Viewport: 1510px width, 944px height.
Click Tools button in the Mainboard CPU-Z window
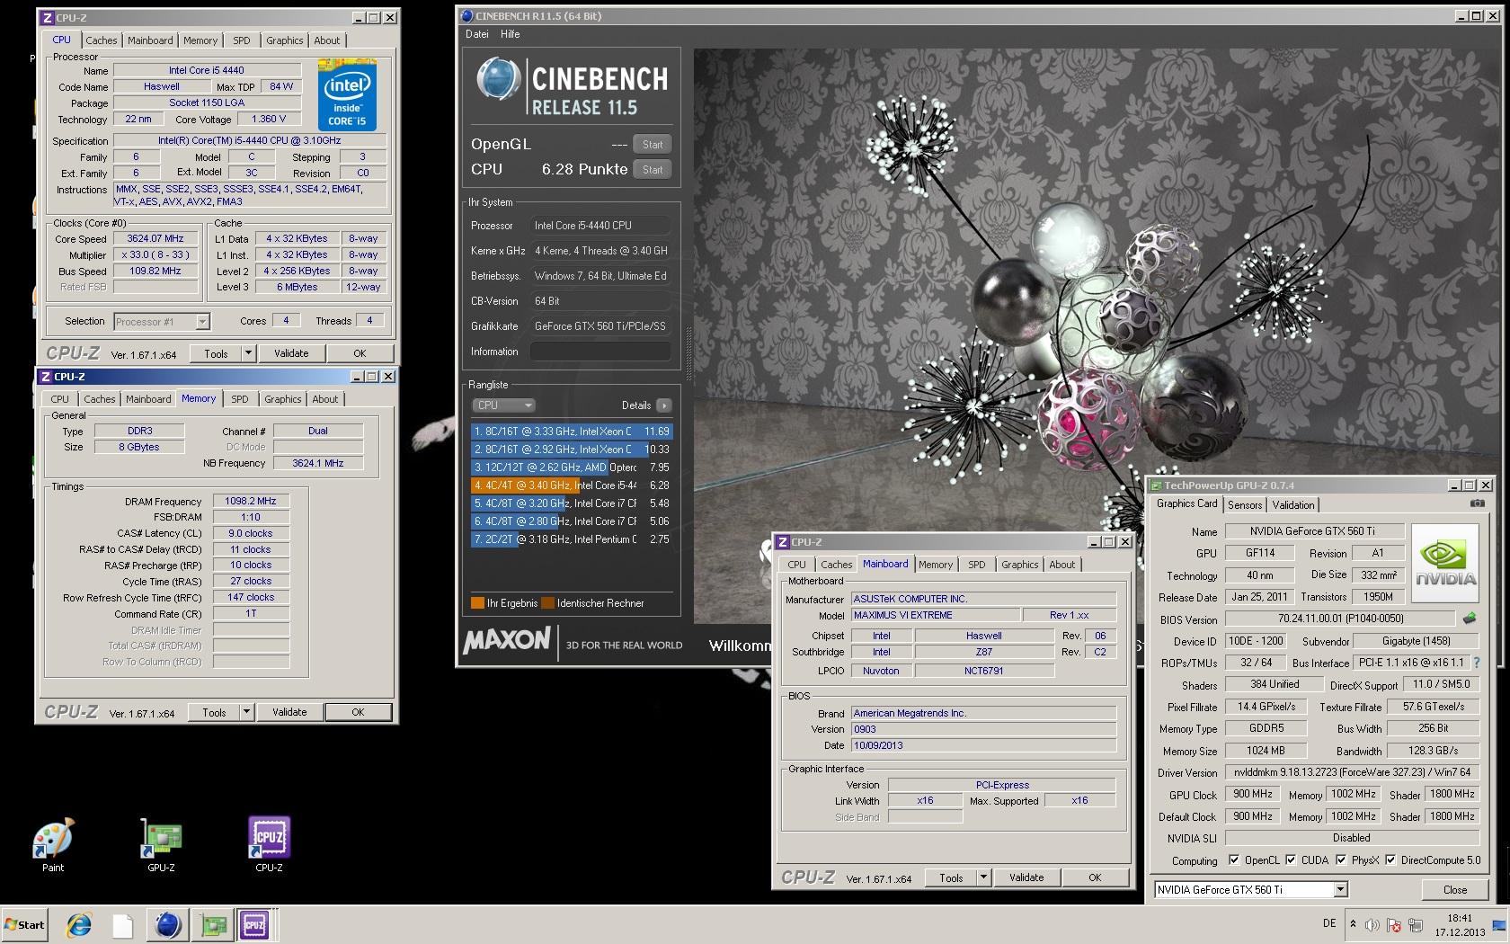(951, 877)
